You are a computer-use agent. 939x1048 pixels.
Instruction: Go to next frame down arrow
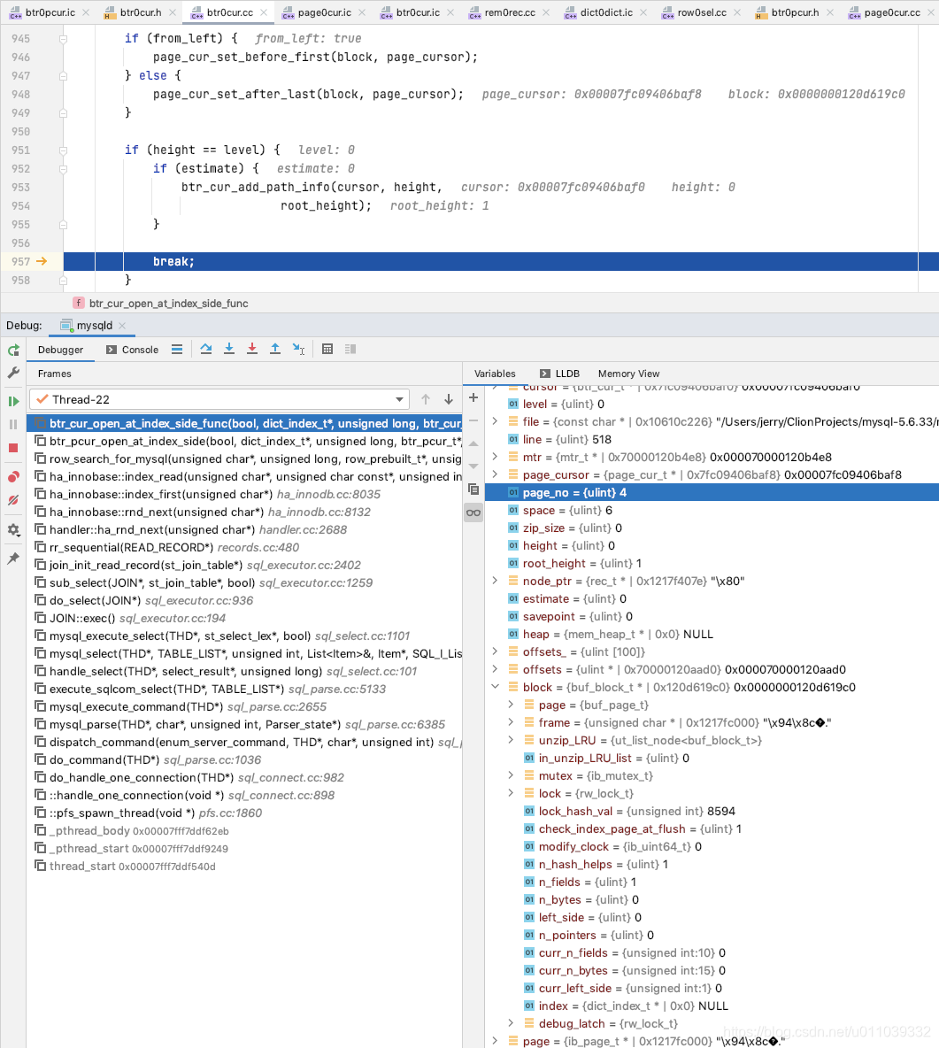point(449,400)
